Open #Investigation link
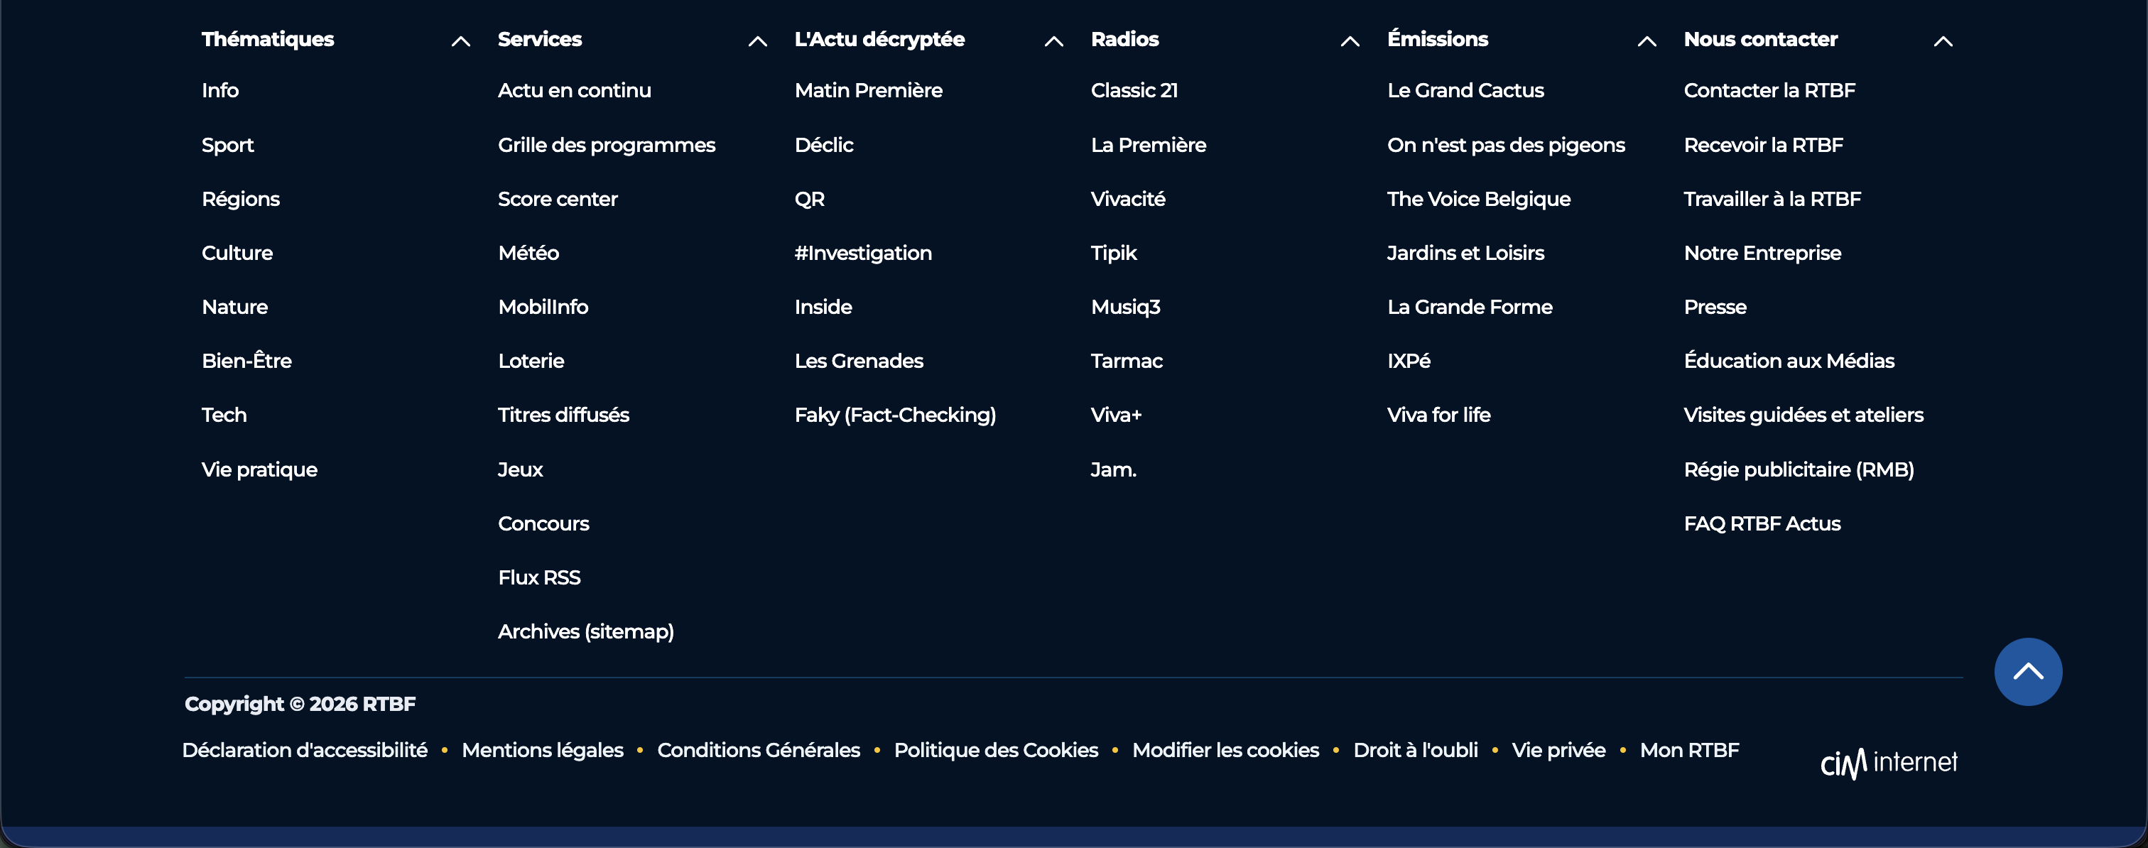This screenshot has height=848, width=2148. click(863, 253)
